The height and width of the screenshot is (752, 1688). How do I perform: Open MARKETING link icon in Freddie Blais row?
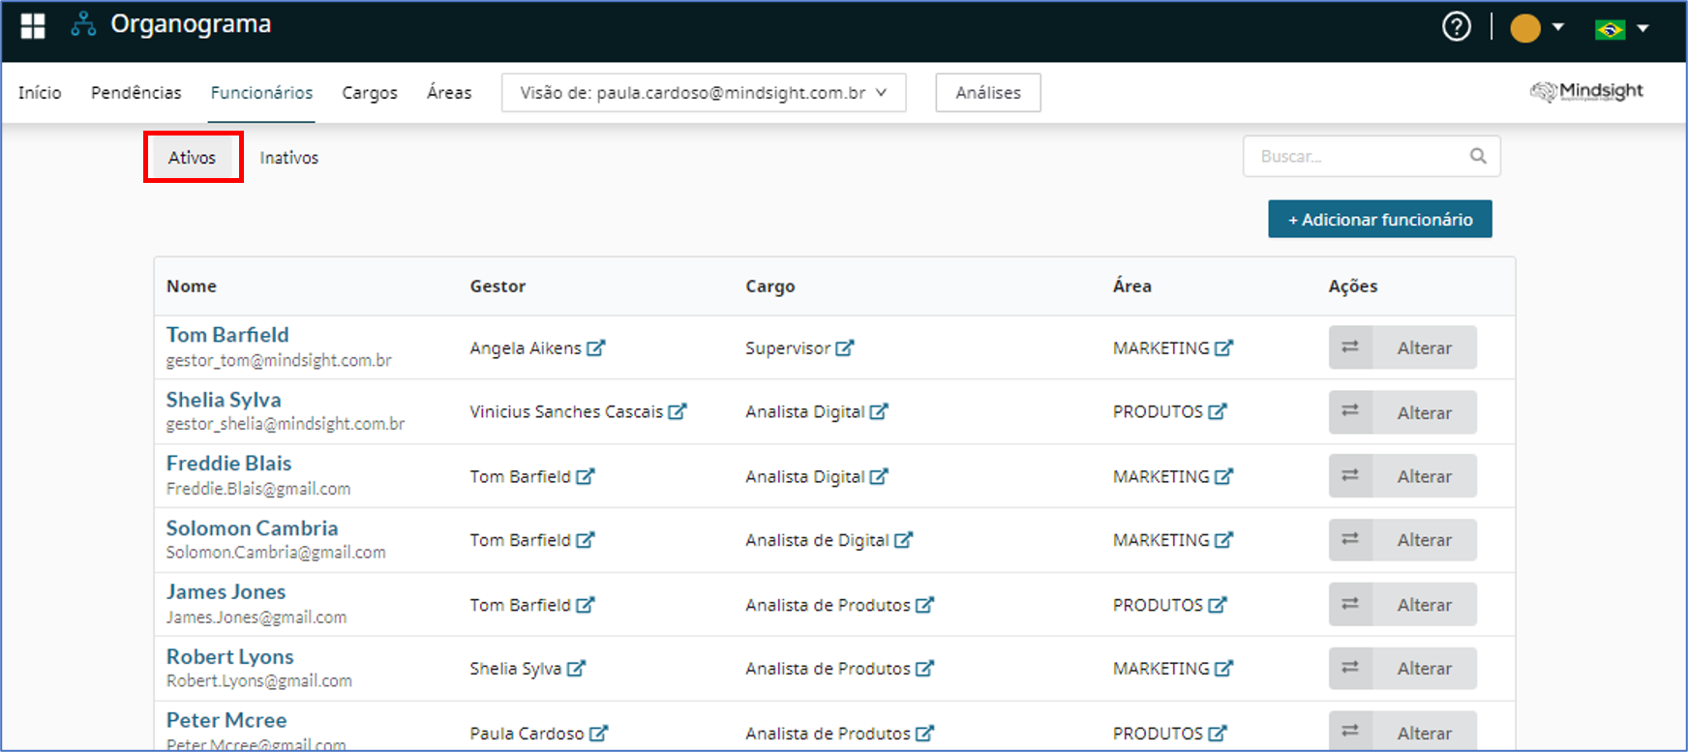click(1224, 476)
